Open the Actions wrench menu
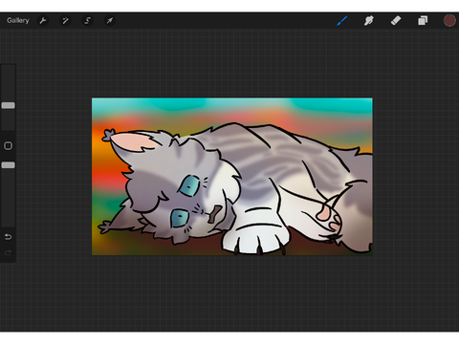Image resolution: width=459 pixels, height=344 pixels. (43, 21)
